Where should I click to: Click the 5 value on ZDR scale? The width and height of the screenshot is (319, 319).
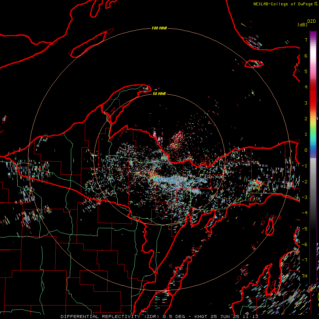(x=306, y=71)
